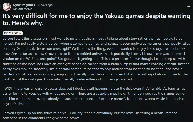Select the DISCUSSION flair tag

pos(13,33)
